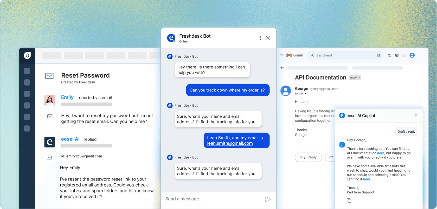
Task: Click the mail icon beside Emily's message
Action: click(50, 116)
